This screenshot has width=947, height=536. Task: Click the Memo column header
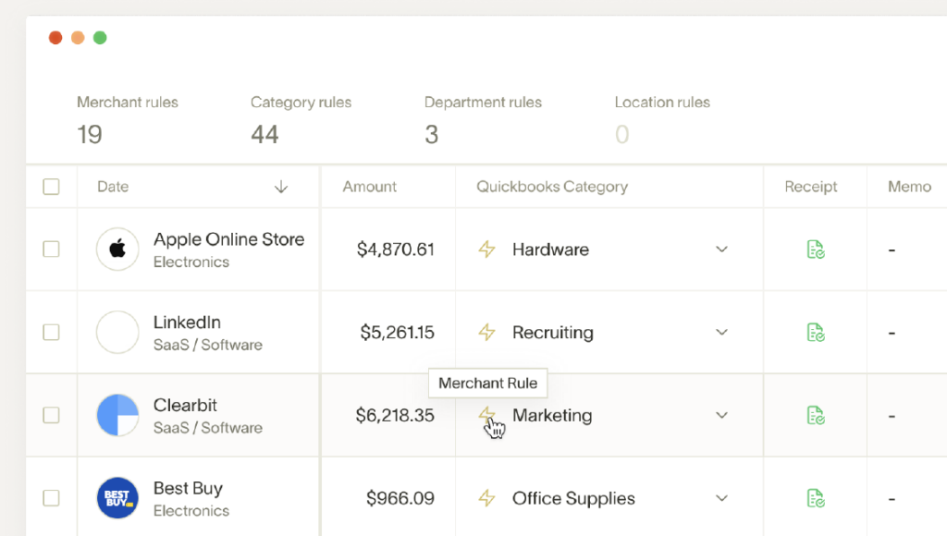coord(910,187)
